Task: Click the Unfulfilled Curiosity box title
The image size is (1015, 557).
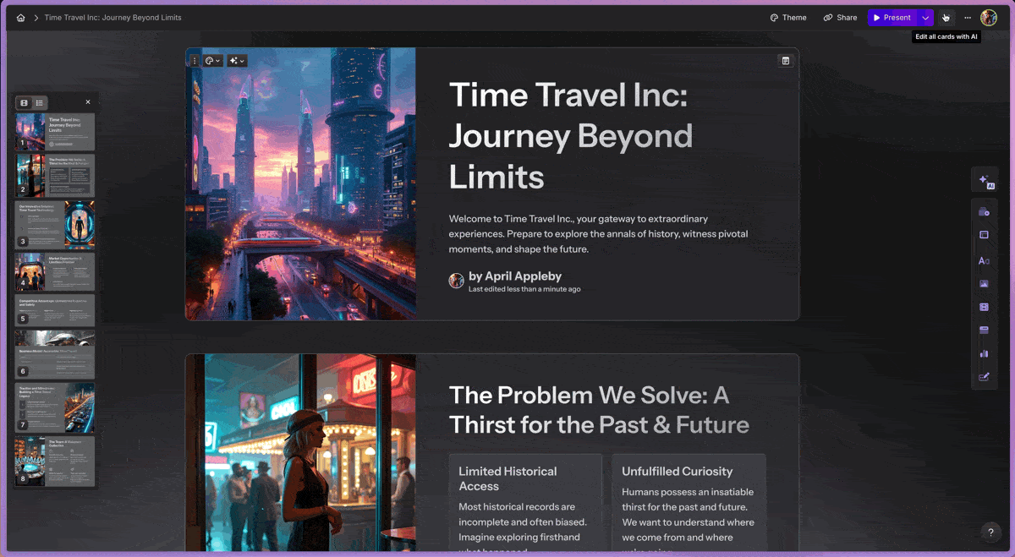Action: 677,472
